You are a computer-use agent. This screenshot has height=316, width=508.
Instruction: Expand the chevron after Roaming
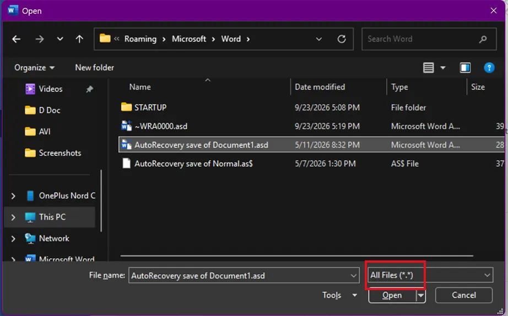(164, 39)
